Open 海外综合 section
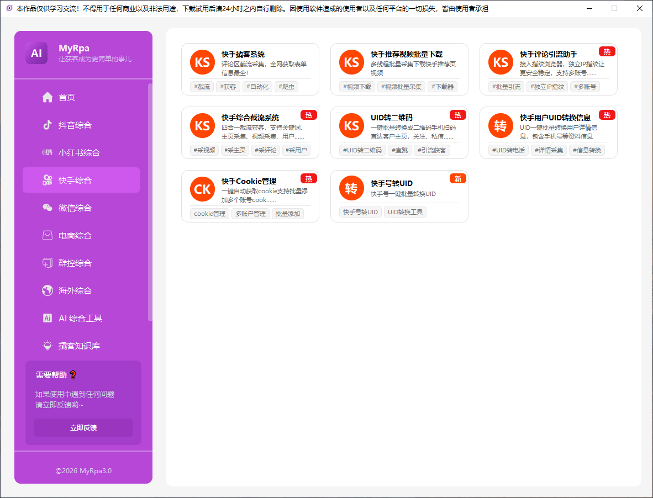 pyautogui.click(x=81, y=290)
